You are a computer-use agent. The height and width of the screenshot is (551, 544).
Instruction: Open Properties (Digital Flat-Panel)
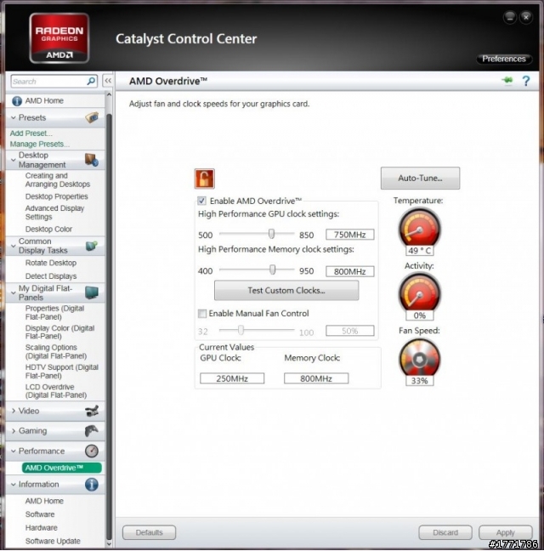54,312
